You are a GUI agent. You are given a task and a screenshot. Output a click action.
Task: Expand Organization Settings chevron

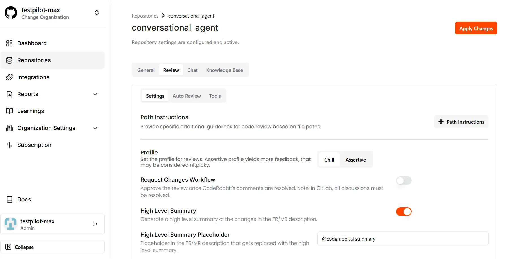[x=95, y=128]
